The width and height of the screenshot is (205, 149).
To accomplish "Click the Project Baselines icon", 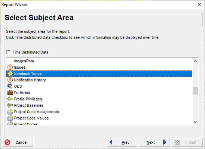I will [10, 105].
